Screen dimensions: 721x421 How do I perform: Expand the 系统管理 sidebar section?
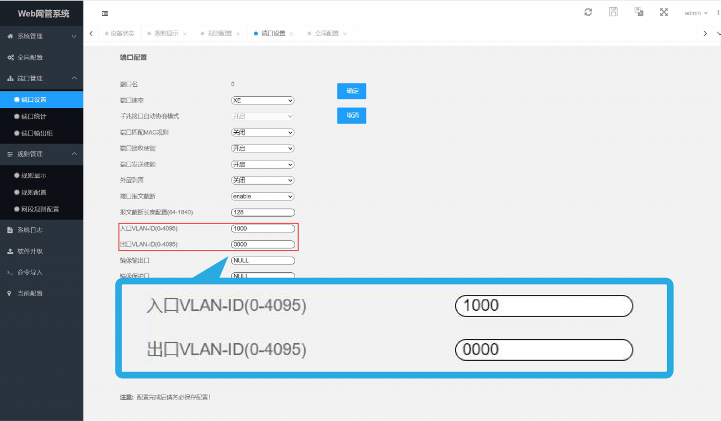click(x=42, y=36)
